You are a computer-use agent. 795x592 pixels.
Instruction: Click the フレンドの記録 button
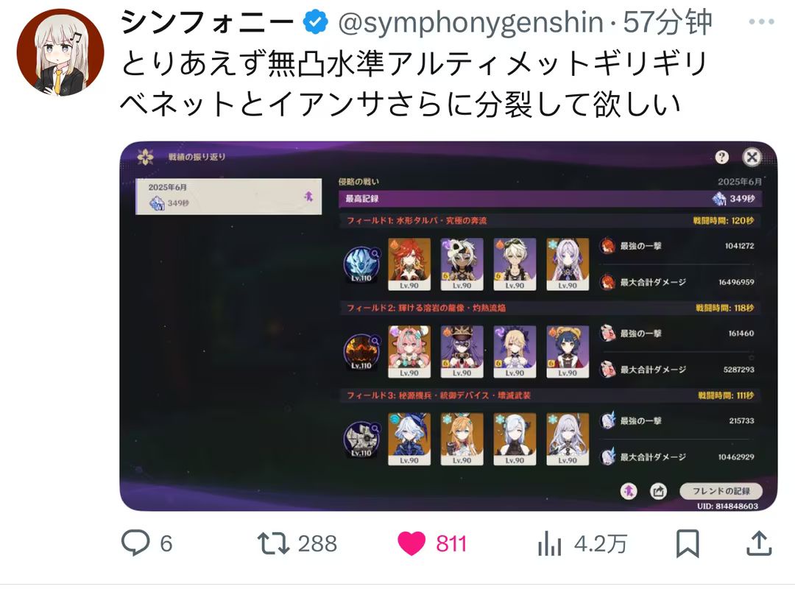click(721, 491)
